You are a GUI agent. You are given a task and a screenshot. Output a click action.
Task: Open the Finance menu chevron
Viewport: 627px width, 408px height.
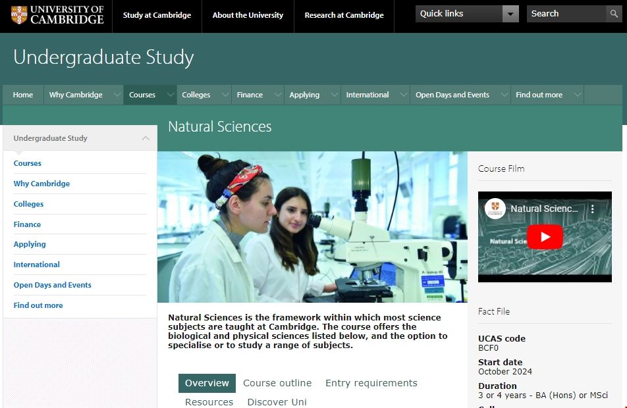point(277,95)
